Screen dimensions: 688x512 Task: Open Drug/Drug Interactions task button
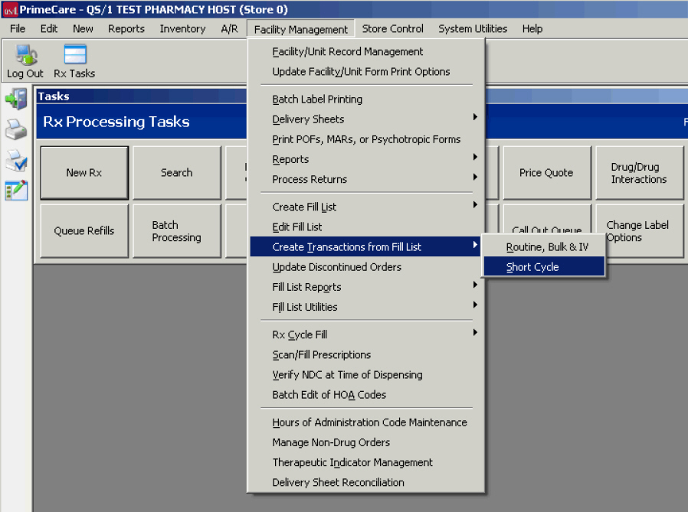tap(639, 173)
